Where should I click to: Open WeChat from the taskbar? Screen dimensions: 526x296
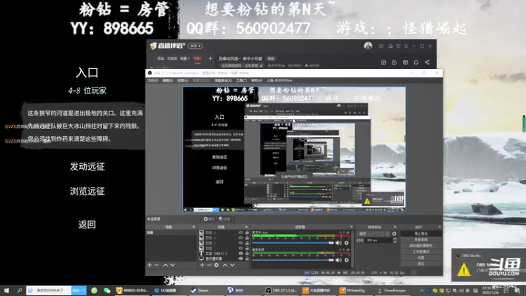(107, 290)
